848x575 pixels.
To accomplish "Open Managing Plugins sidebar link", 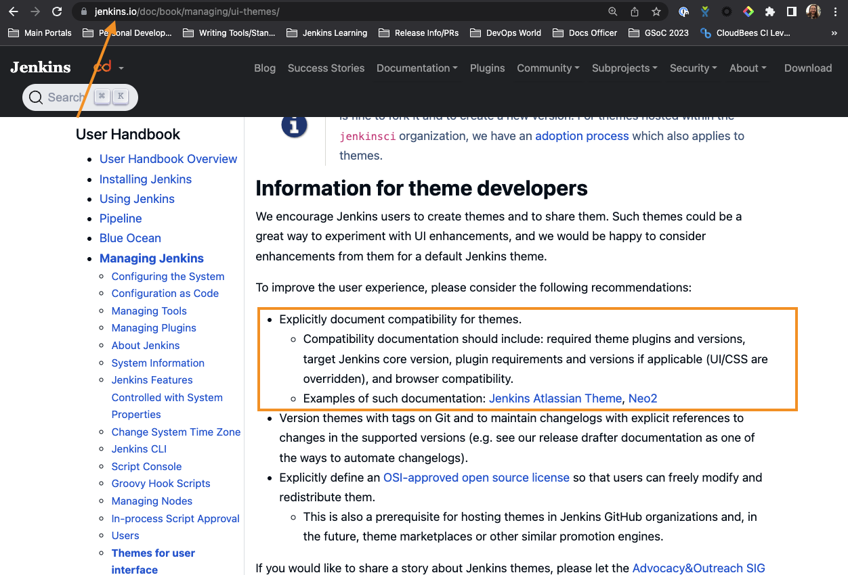I will pos(154,328).
